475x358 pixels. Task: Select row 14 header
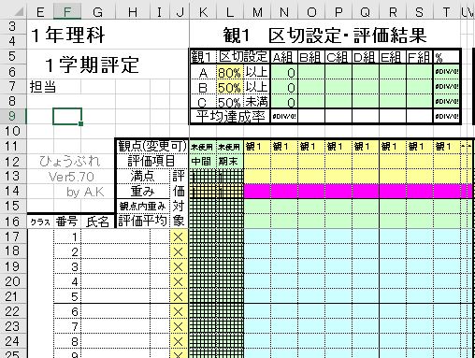point(13,191)
